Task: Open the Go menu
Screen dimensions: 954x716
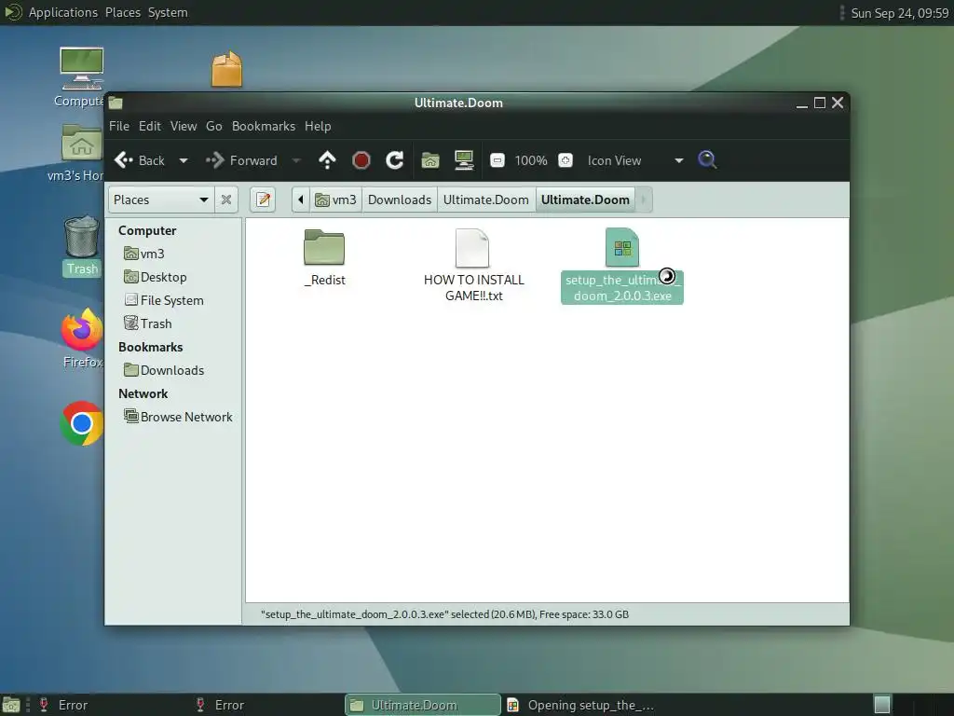Action: pos(213,126)
